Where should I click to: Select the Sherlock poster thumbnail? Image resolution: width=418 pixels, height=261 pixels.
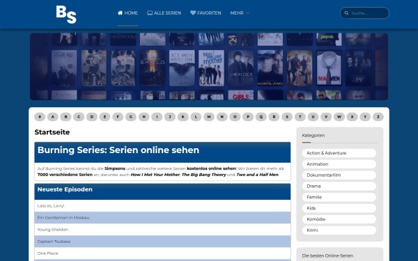241,68
